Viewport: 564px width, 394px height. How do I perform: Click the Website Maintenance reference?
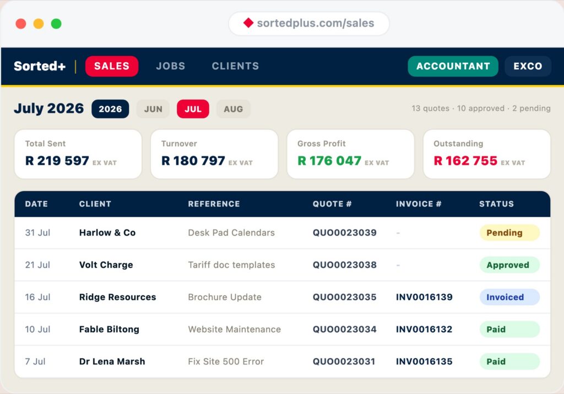coord(234,329)
